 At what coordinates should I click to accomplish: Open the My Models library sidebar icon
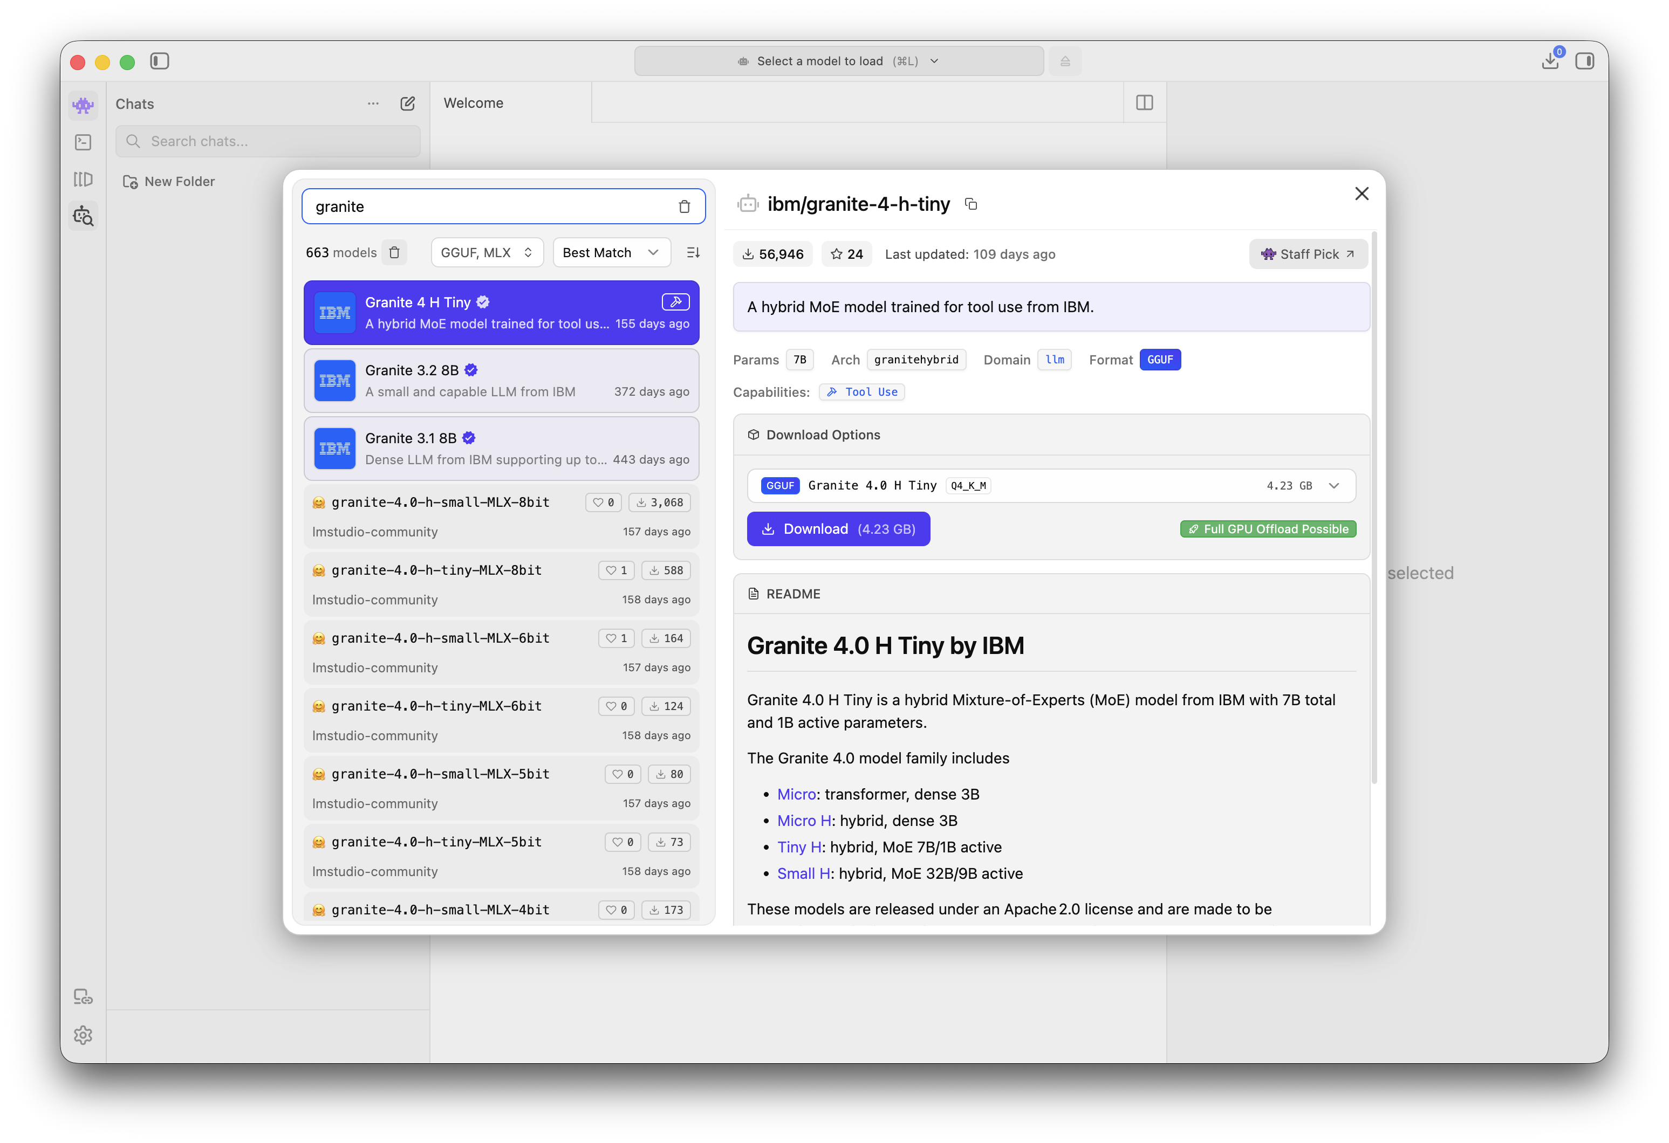click(83, 179)
